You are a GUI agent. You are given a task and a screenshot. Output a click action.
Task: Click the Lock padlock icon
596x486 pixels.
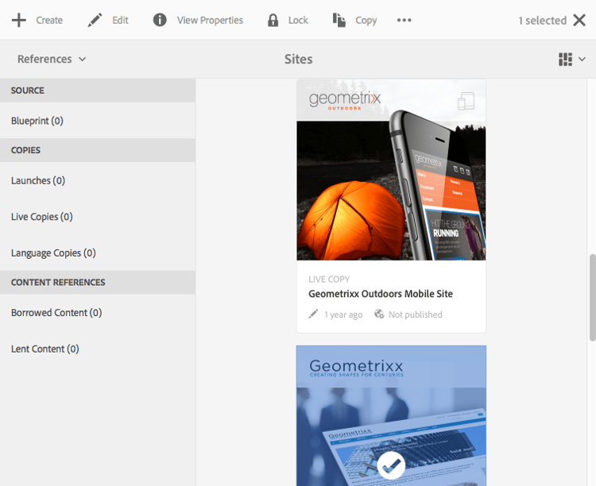click(x=273, y=20)
